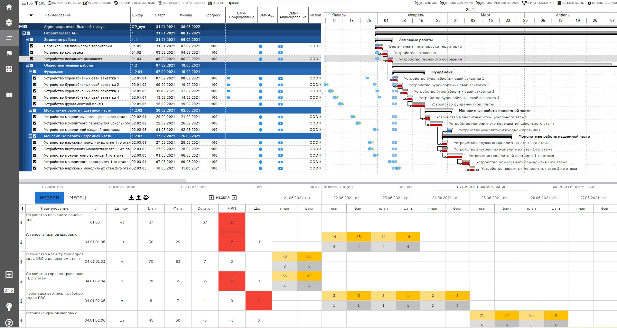Click the red НРП cell showing 37
This screenshot has width=617, height=328.
point(232,222)
